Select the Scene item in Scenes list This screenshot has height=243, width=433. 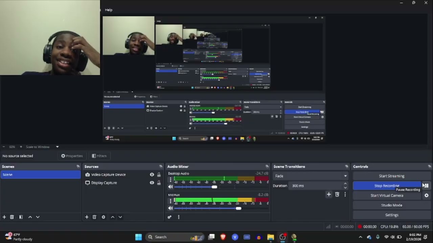tap(41, 174)
